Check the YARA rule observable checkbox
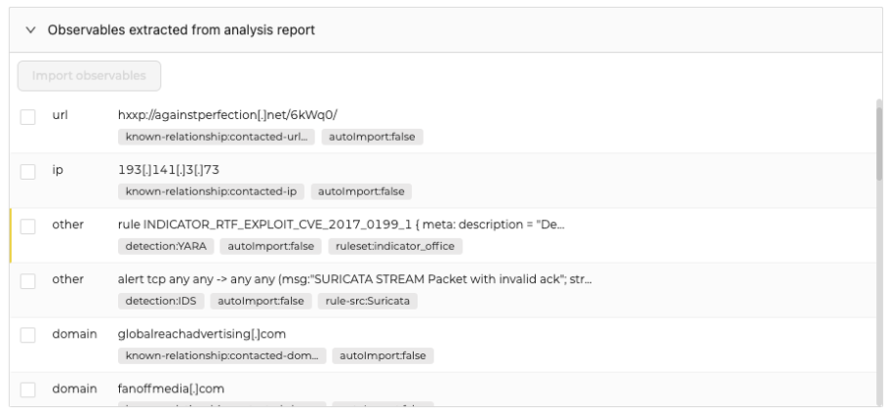 click(29, 226)
